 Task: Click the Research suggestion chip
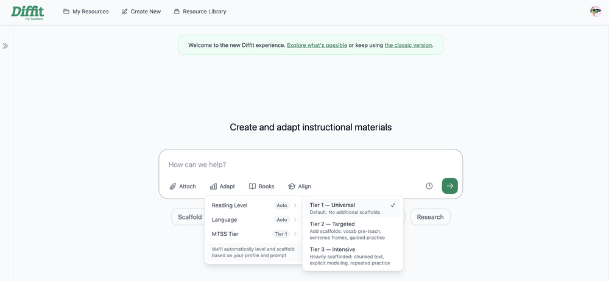430,217
